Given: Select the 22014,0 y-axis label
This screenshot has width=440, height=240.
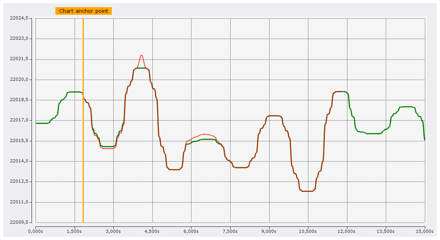Looking at the screenshot, I should 19,161.
